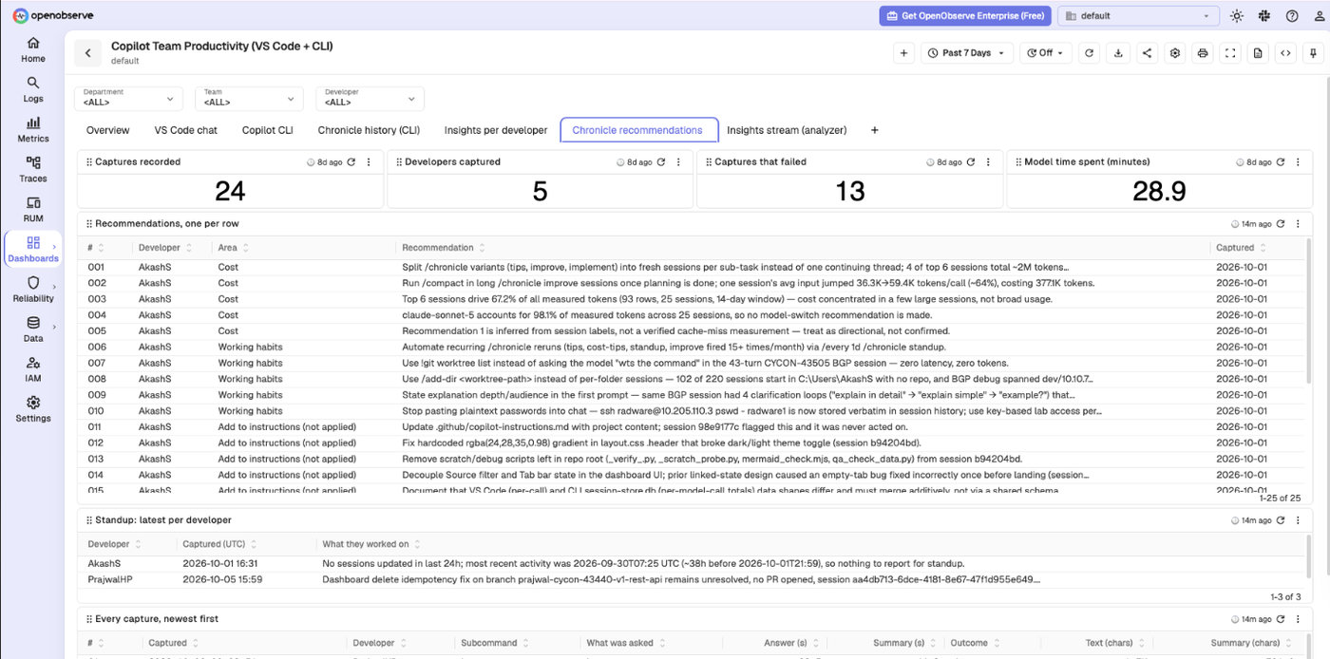This screenshot has width=1330, height=659.
Task: Open Settings in the sidebar
Action: pos(33,408)
